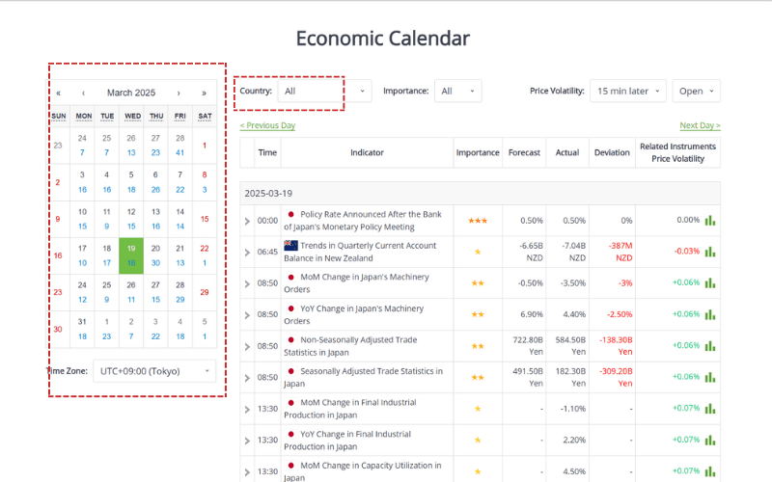The width and height of the screenshot is (772, 482).
Task: Open the Importance filter dropdown
Action: [458, 91]
